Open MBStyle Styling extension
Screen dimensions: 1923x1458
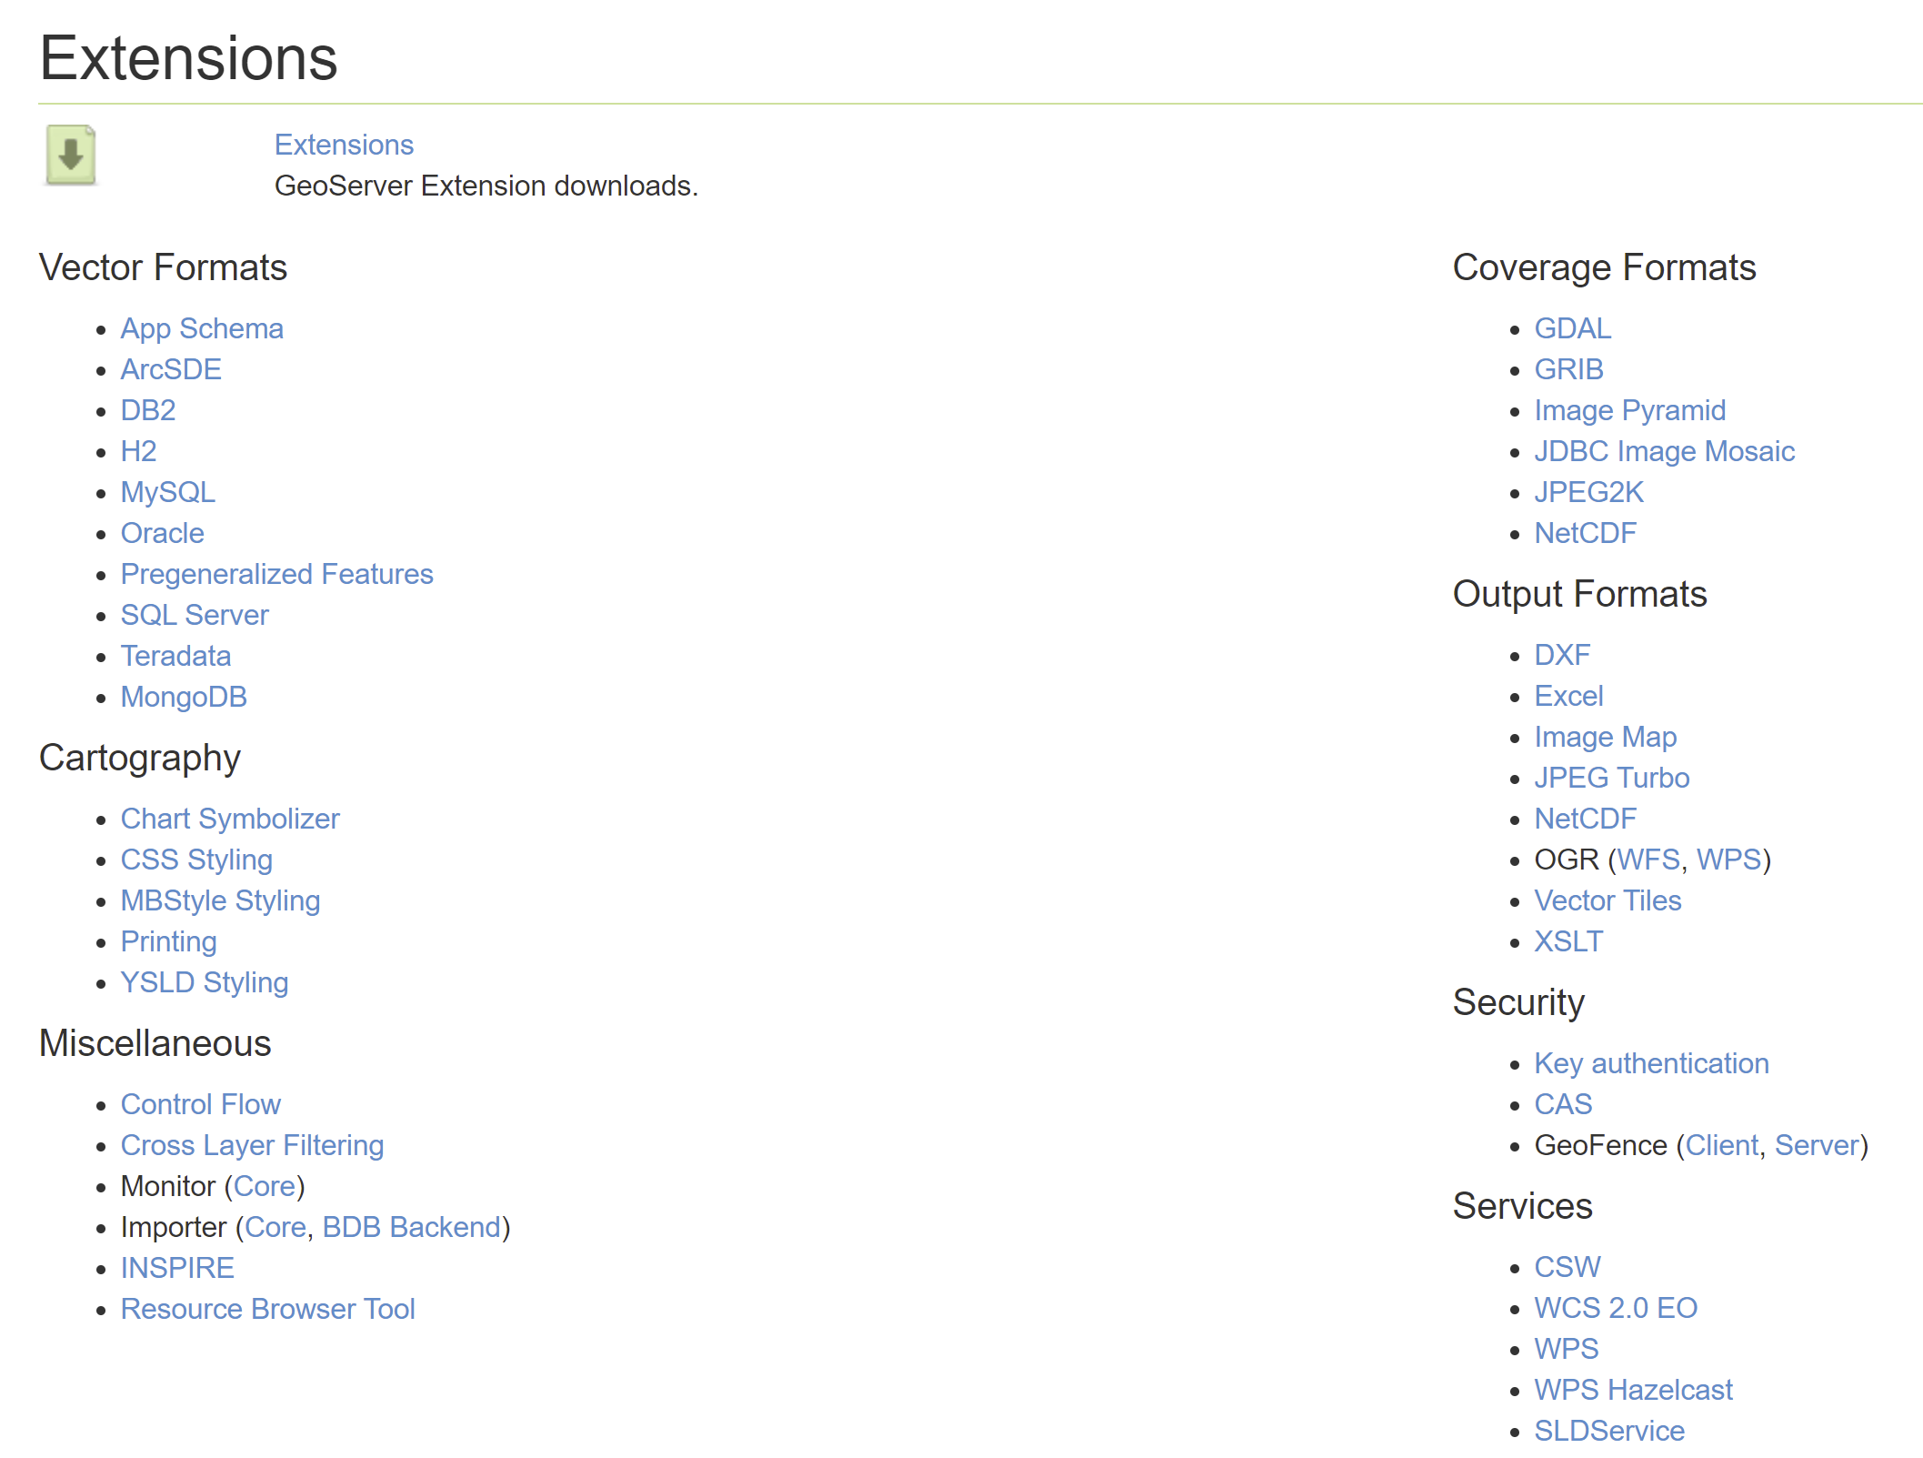pos(220,900)
